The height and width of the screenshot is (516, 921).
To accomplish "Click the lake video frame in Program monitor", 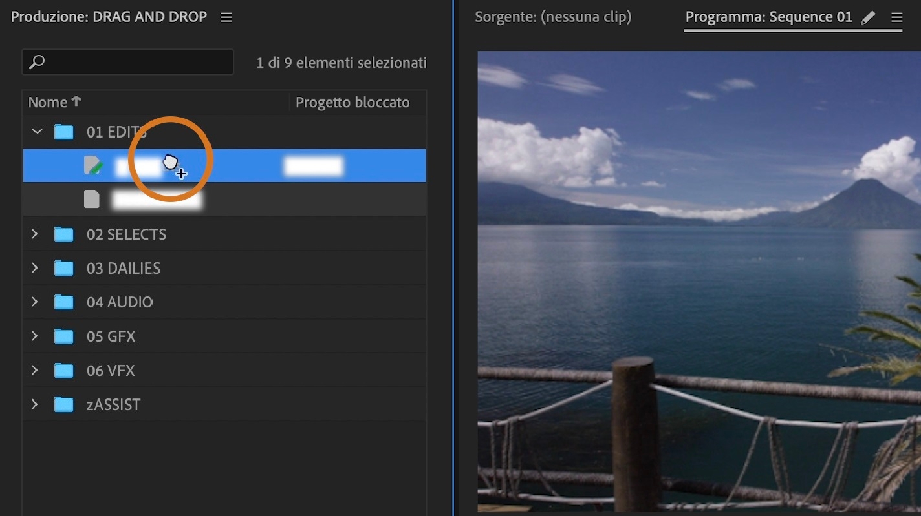I will [x=699, y=282].
